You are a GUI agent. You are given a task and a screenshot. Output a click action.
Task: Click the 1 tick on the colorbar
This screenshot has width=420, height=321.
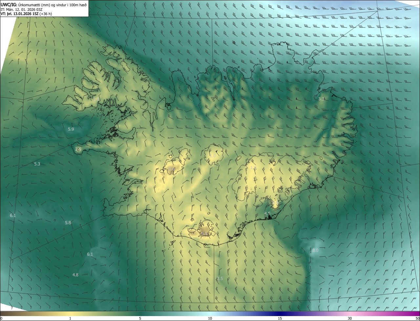70,318
